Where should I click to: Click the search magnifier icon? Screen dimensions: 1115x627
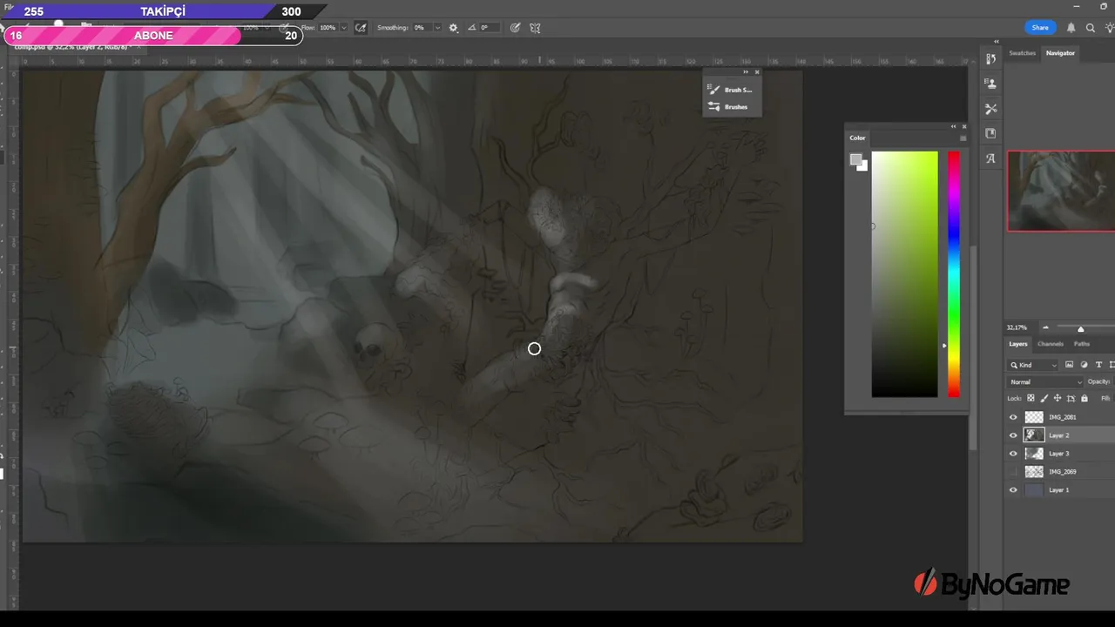[1091, 28]
